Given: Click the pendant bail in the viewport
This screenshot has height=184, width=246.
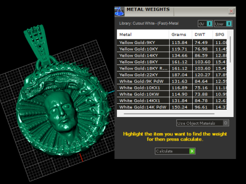Looking at the screenshot, I should pos(37,44).
